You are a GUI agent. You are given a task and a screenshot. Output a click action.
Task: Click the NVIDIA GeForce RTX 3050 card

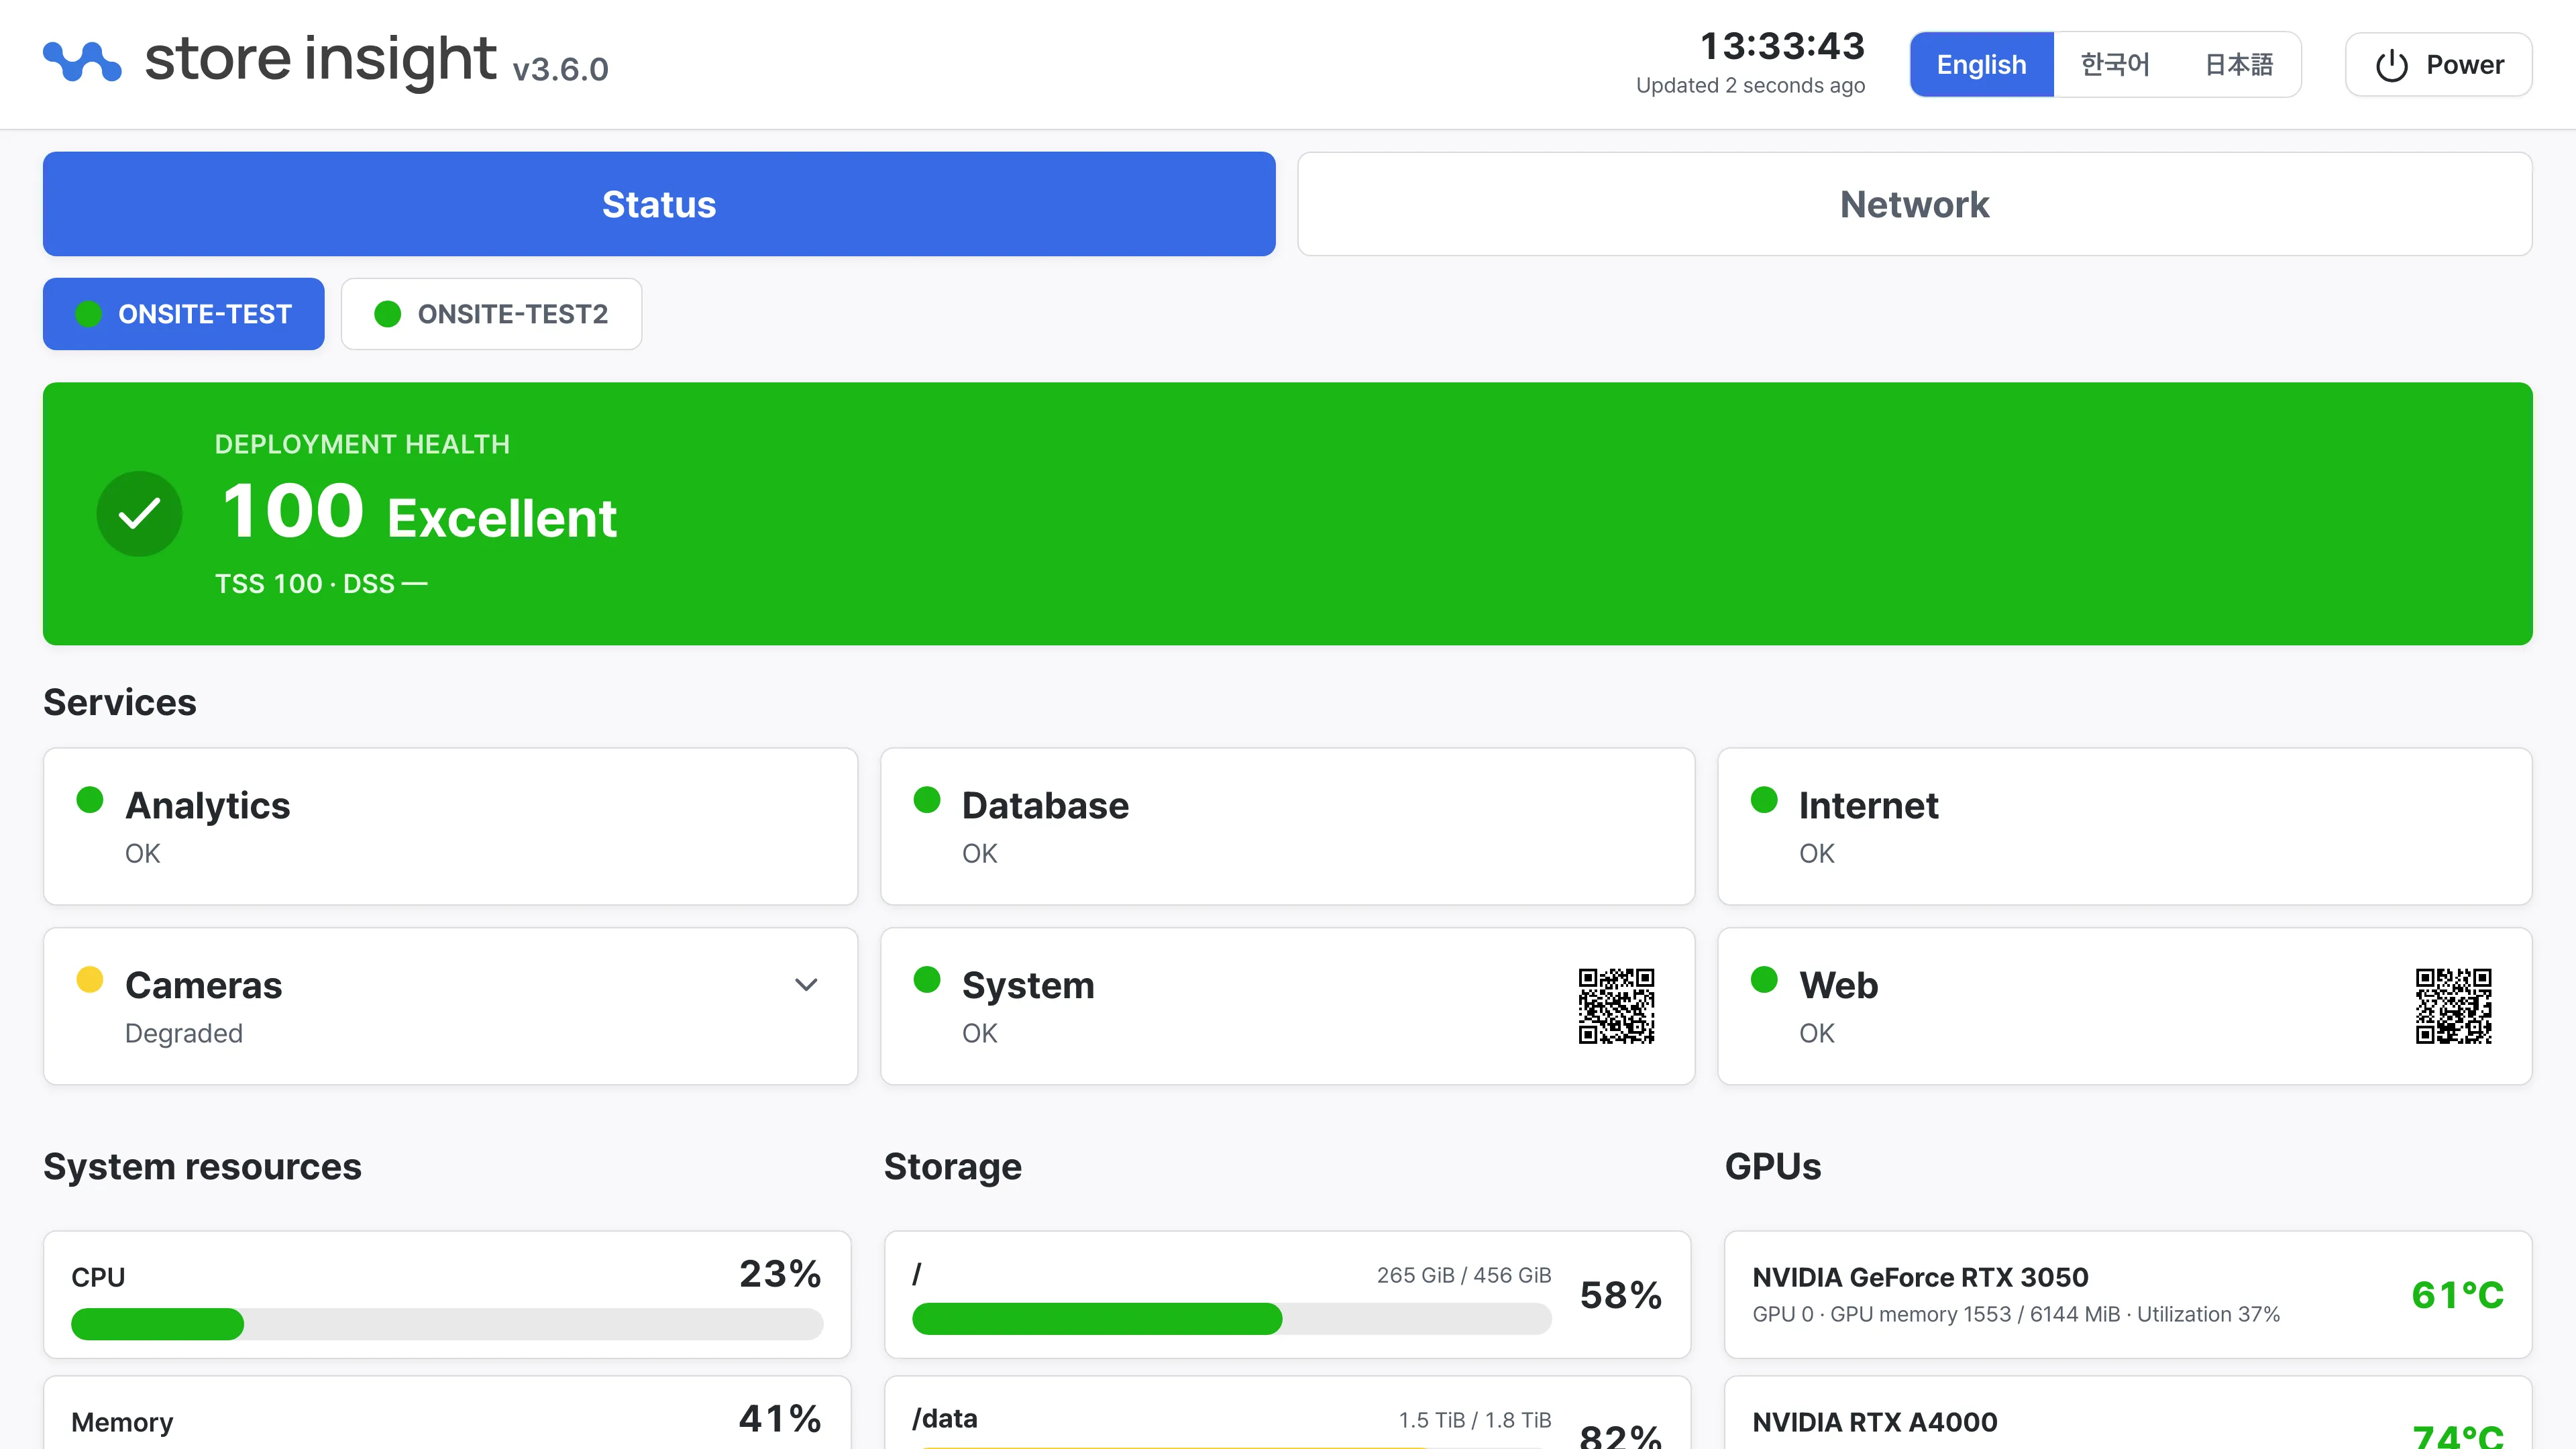2128,1294
